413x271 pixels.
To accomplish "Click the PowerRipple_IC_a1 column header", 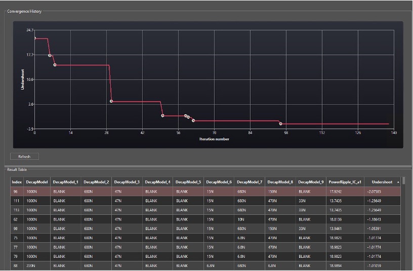I will 345,182.
